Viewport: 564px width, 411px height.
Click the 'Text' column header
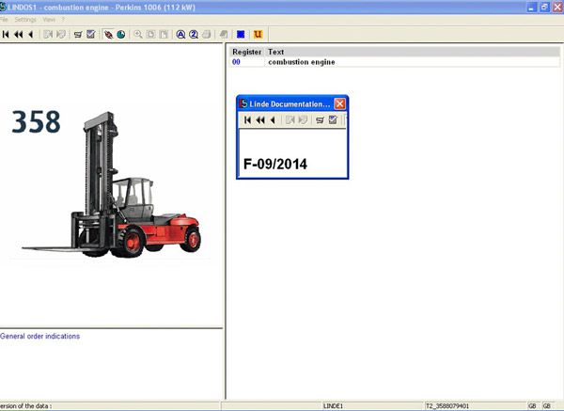point(275,52)
